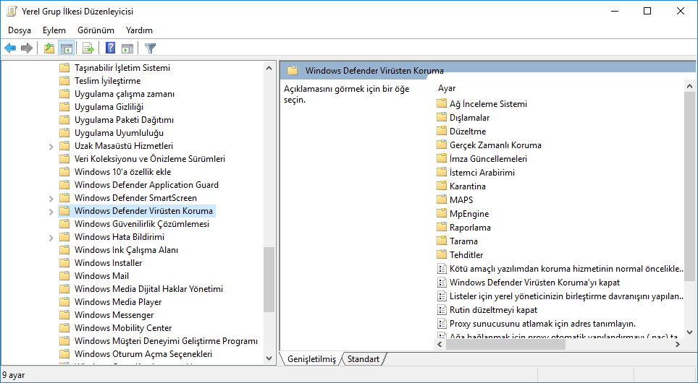Open the Eylem menu
This screenshot has width=698, height=383.
[54, 30]
